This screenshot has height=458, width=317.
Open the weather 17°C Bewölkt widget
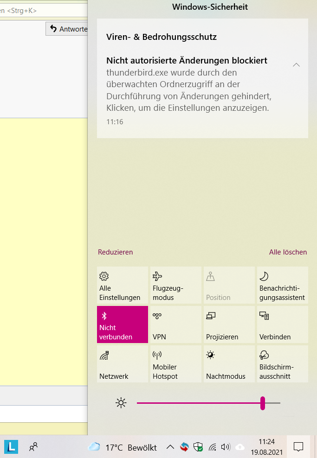click(122, 447)
